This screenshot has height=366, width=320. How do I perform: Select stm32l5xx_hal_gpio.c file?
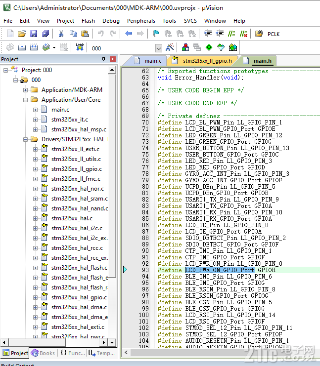click(79, 297)
